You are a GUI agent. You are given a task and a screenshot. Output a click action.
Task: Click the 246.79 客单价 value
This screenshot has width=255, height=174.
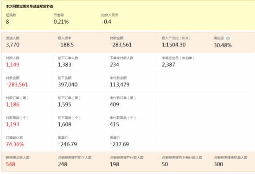point(69,144)
